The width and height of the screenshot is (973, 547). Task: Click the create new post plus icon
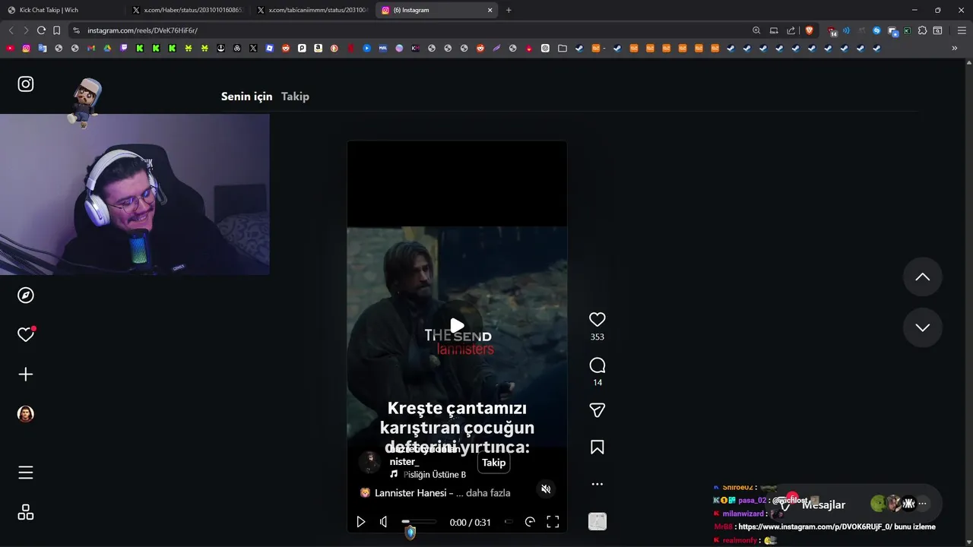coord(26,374)
